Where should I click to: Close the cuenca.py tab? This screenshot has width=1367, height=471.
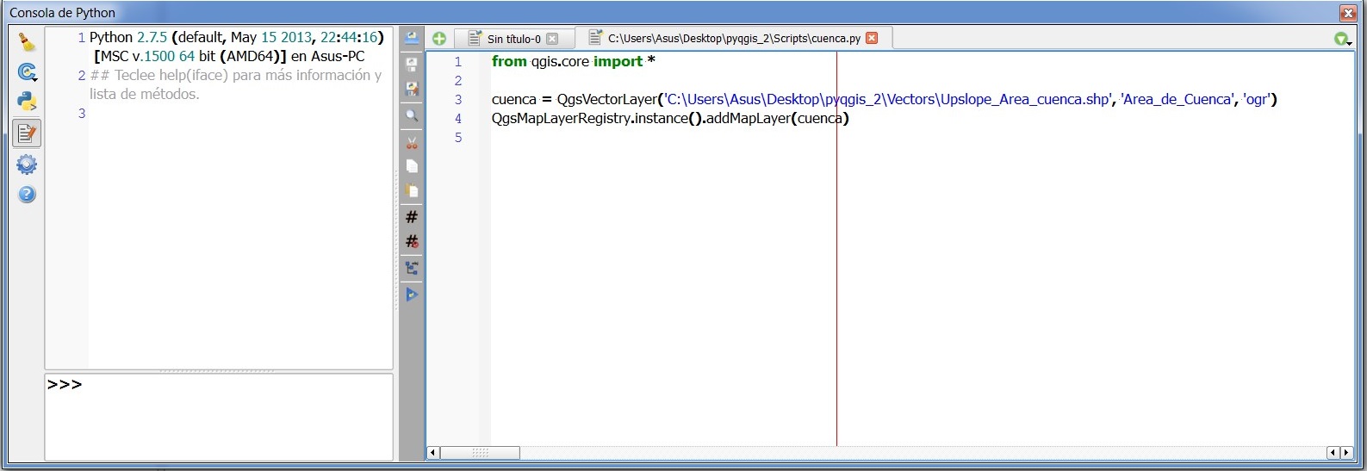[x=872, y=38]
